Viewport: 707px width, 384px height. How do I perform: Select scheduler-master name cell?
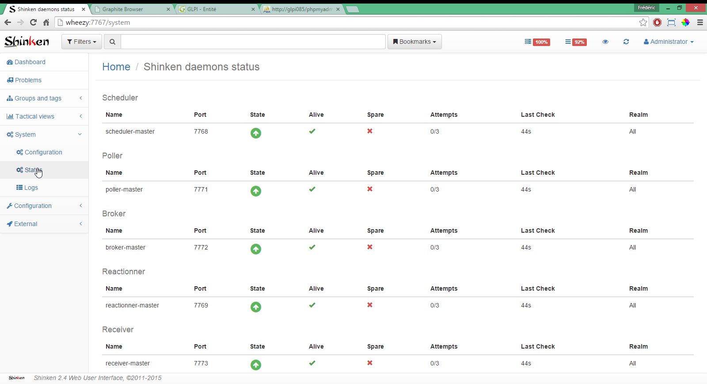(x=130, y=131)
